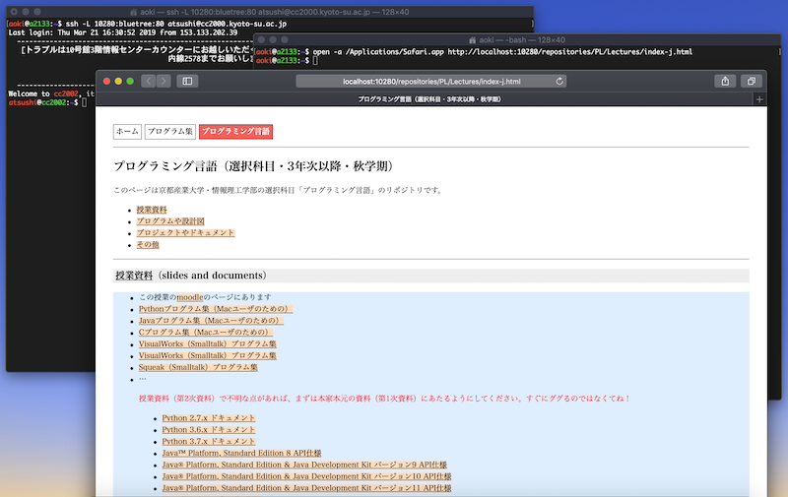Focus the Safari address bar
Image resolution: width=788 pixels, height=497 pixels.
pos(431,81)
